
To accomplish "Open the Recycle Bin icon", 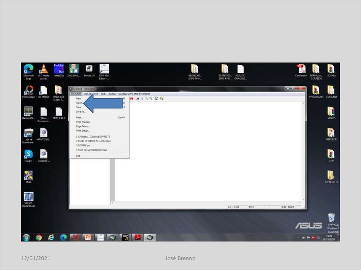I will click(x=331, y=219).
